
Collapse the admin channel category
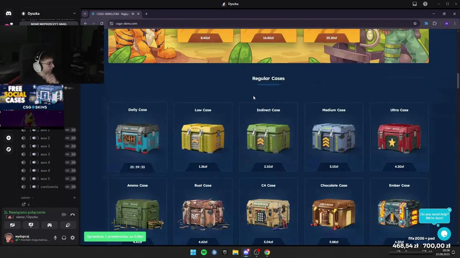point(27,197)
